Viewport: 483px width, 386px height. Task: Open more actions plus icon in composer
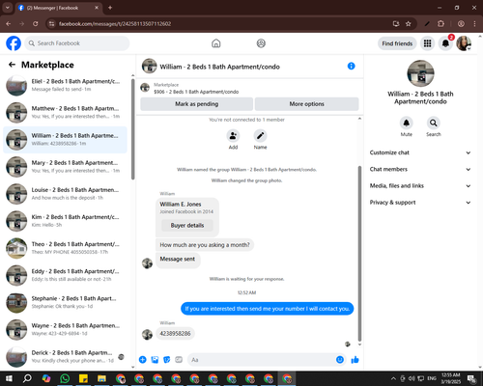point(143,360)
